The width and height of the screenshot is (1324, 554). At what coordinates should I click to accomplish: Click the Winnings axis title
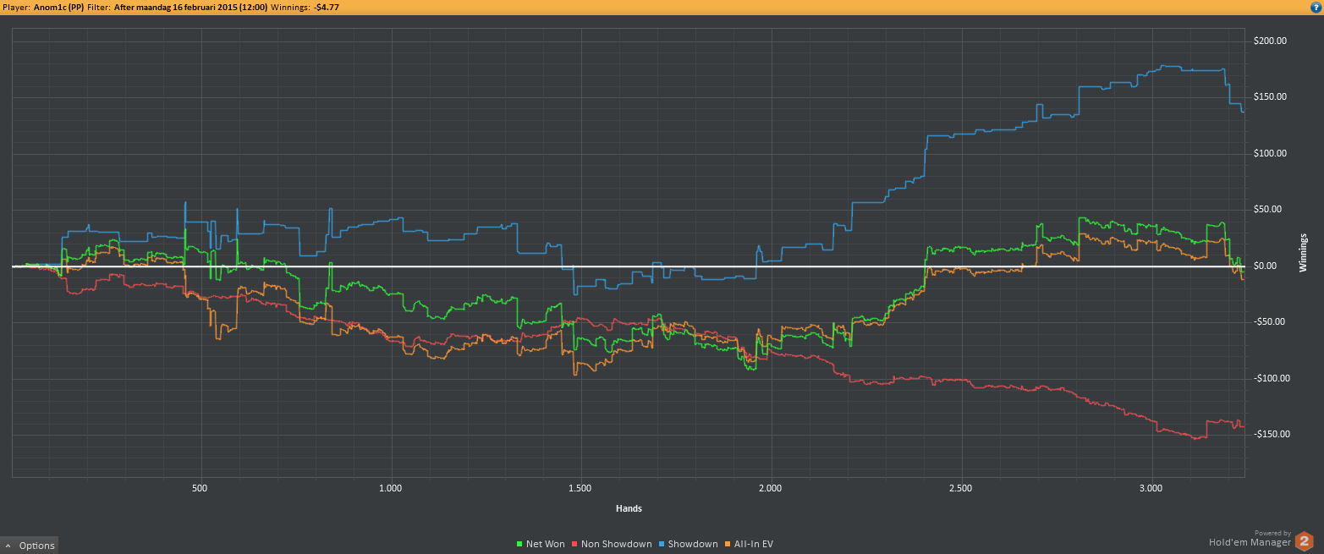[x=1303, y=252]
